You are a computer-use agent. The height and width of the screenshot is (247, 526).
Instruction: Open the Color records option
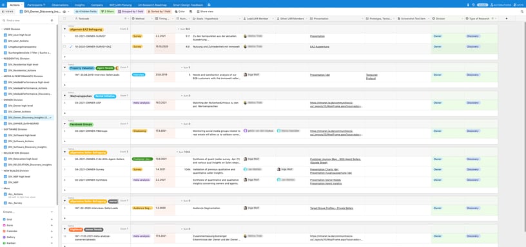tap(180, 12)
